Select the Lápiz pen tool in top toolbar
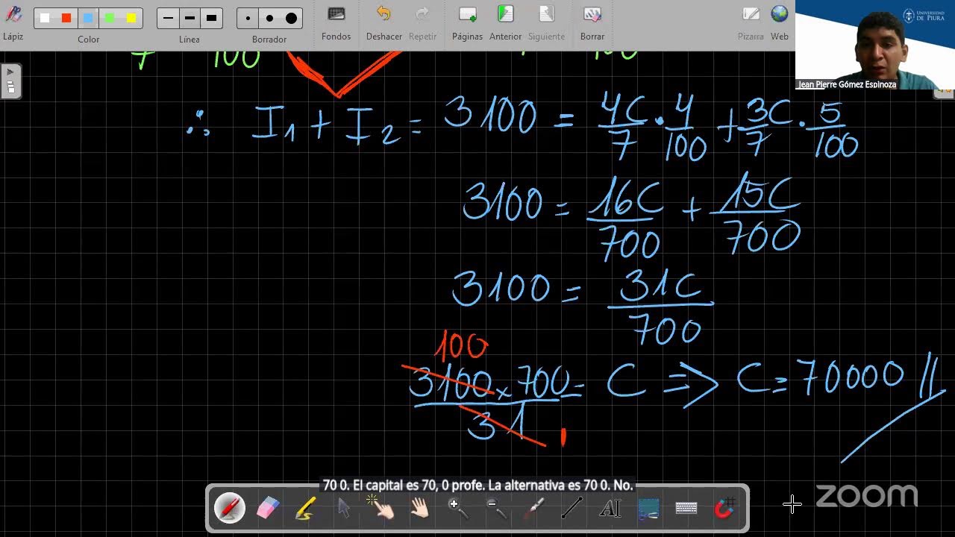The image size is (955, 537). tap(13, 21)
